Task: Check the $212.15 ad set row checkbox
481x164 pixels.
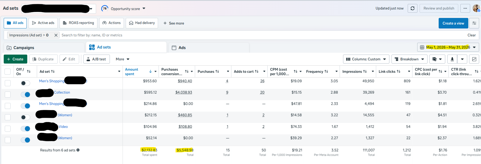Action: (8, 117)
